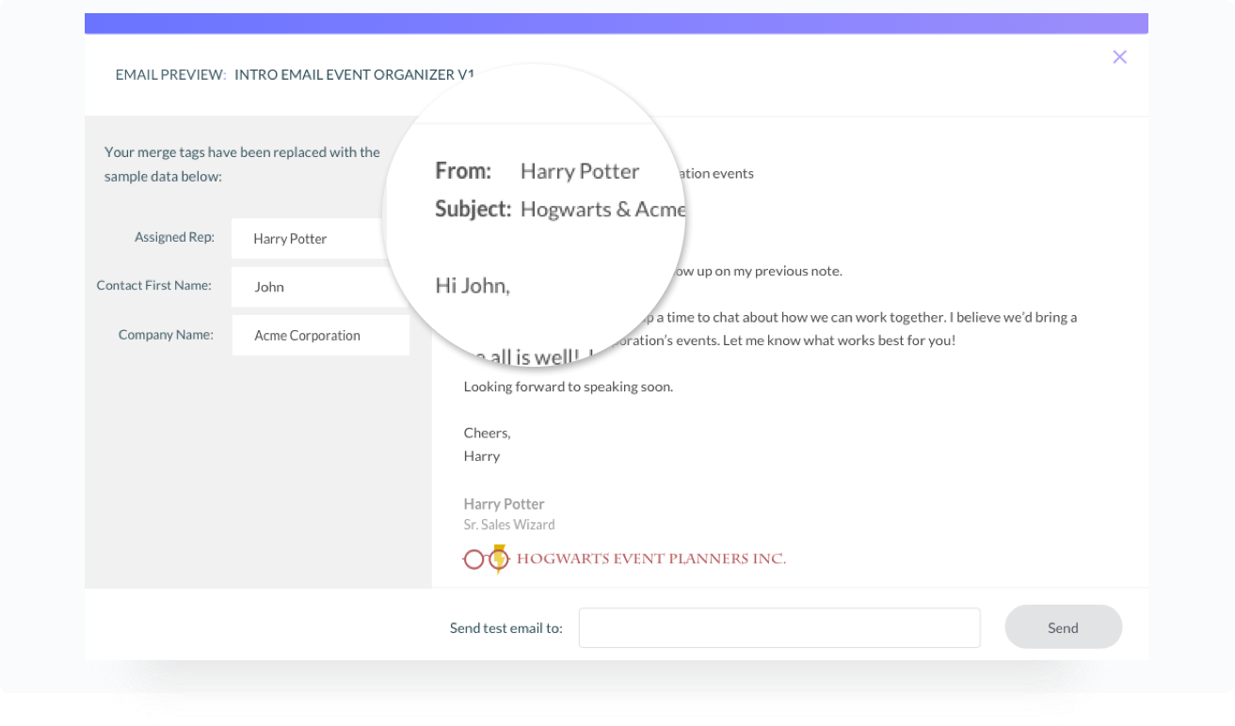Viewport: 1235px width, 726px height.
Task: Click the Contact First Name label
Action: (153, 285)
